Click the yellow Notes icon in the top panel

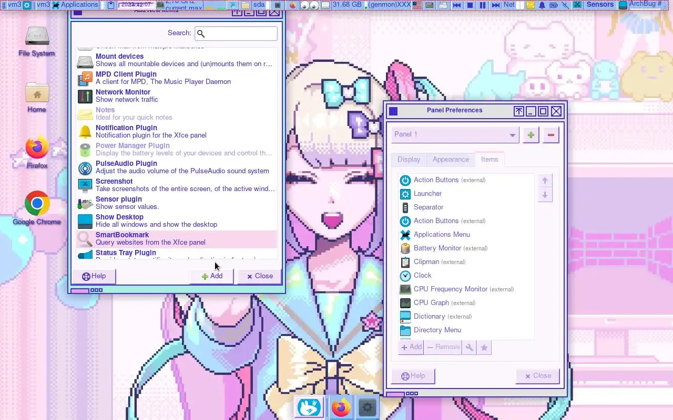point(531,5)
